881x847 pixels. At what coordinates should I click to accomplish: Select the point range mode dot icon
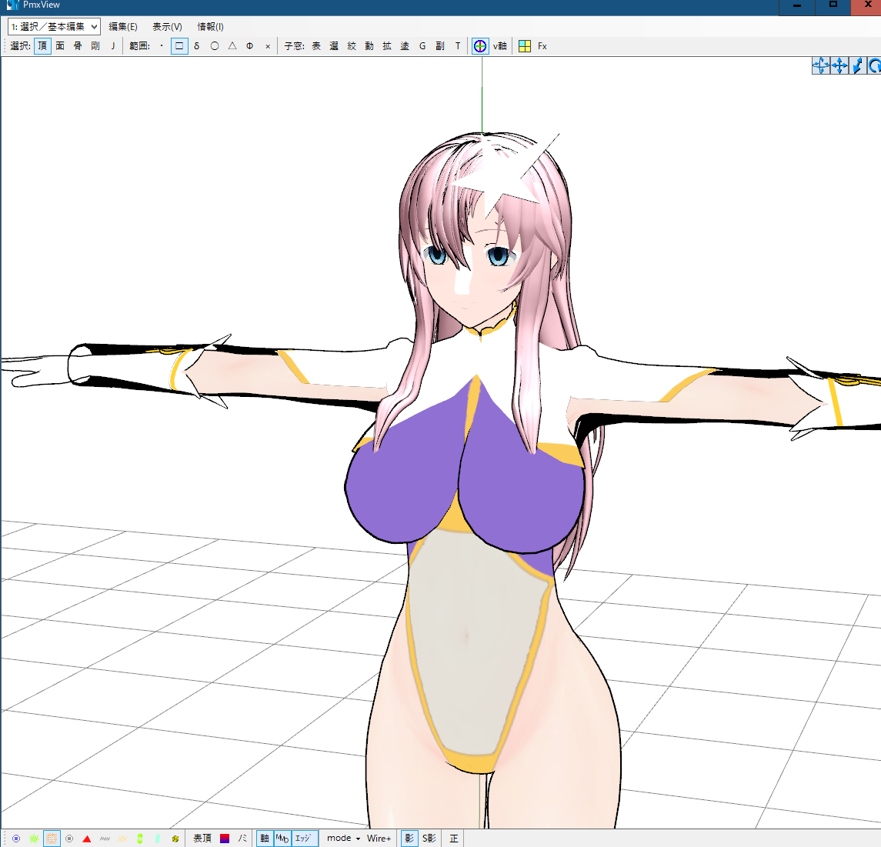(162, 46)
